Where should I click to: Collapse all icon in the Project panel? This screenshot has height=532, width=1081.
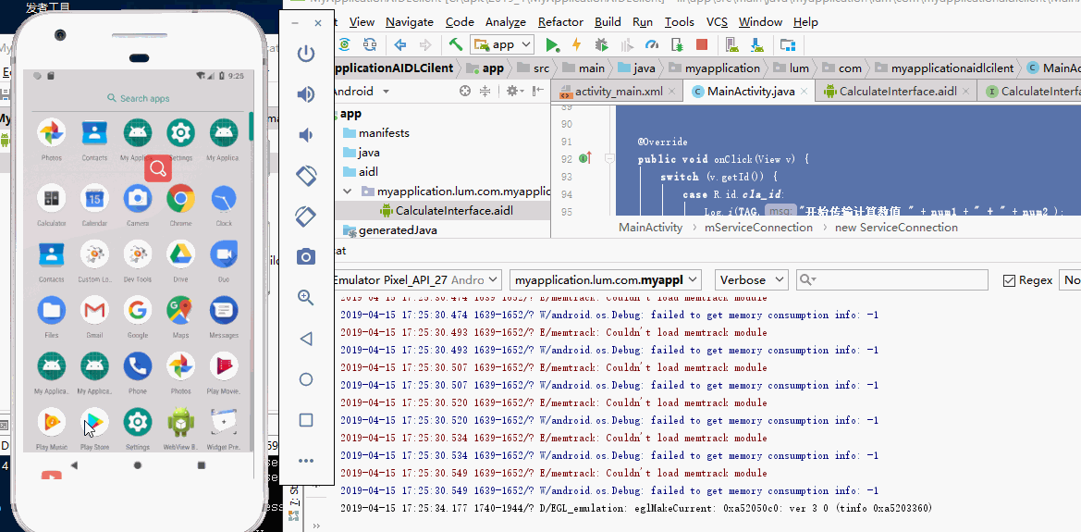[x=484, y=91]
